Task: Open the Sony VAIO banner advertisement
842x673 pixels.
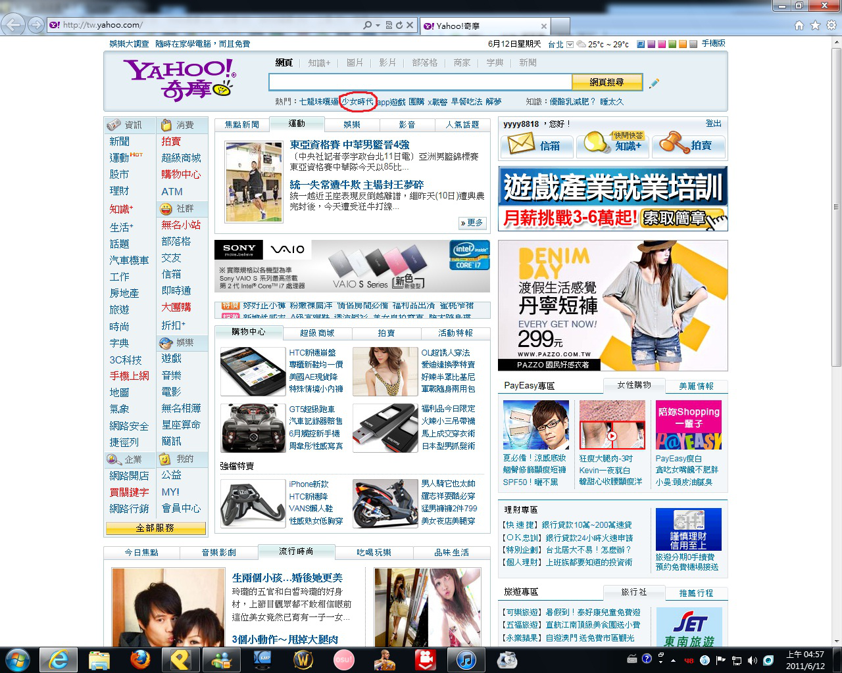Action: [x=352, y=266]
